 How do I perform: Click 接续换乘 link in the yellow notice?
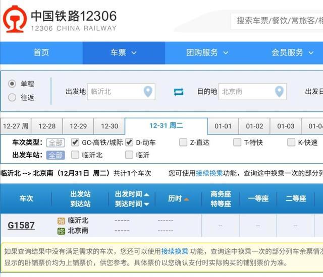175,251
